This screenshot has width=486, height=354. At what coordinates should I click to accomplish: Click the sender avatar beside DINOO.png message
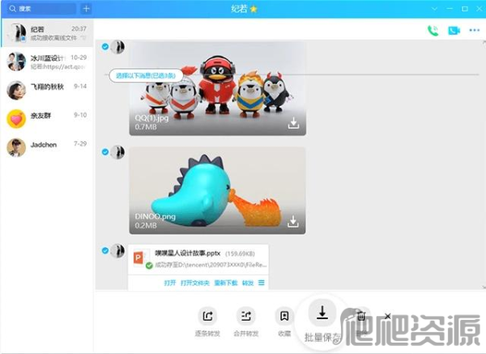point(117,152)
